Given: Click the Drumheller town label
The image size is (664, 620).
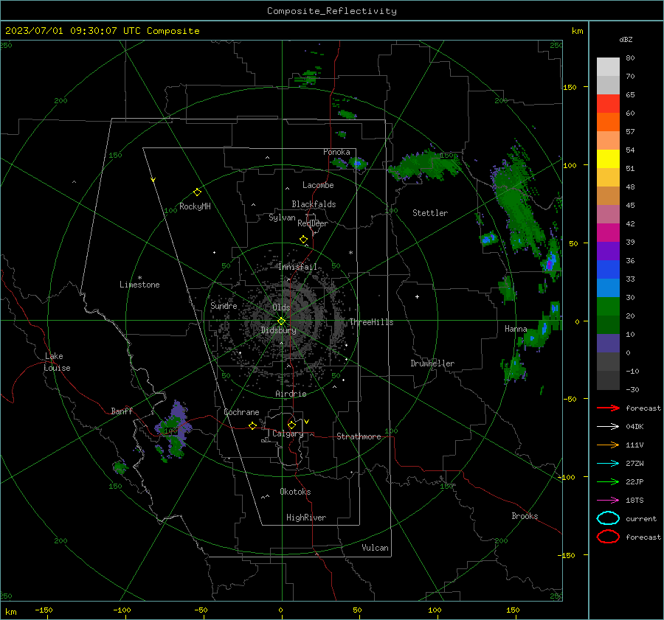Looking at the screenshot, I should pyautogui.click(x=432, y=363).
